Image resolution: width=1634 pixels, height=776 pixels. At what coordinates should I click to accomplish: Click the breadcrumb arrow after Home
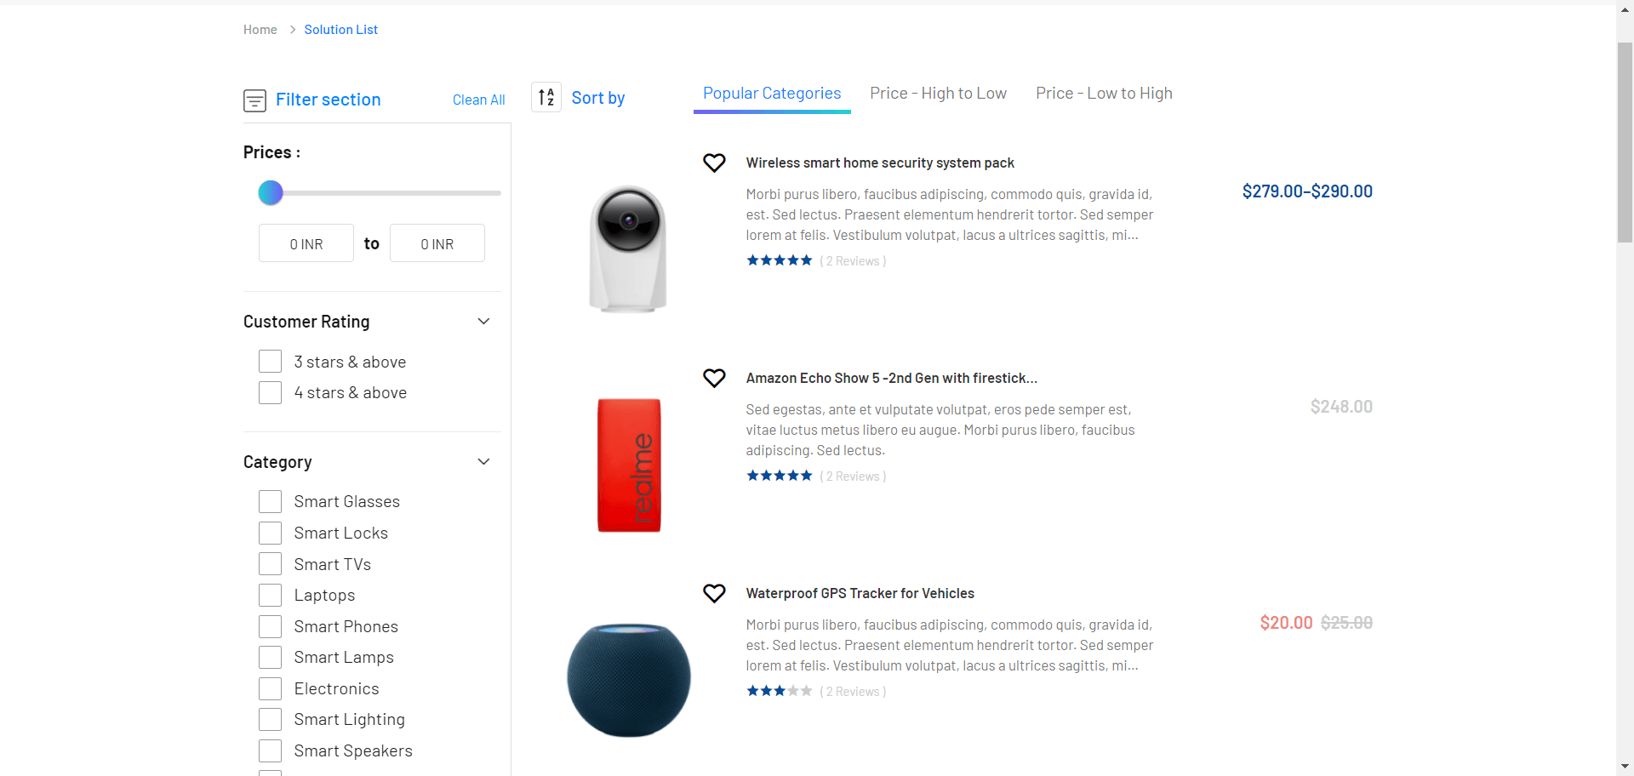(293, 30)
